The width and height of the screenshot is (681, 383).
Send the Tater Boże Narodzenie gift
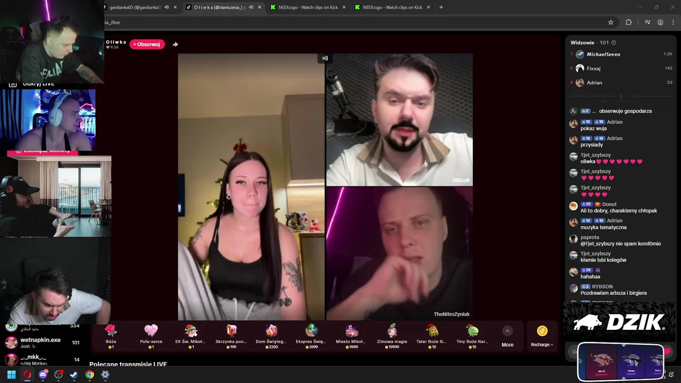tap(431, 336)
